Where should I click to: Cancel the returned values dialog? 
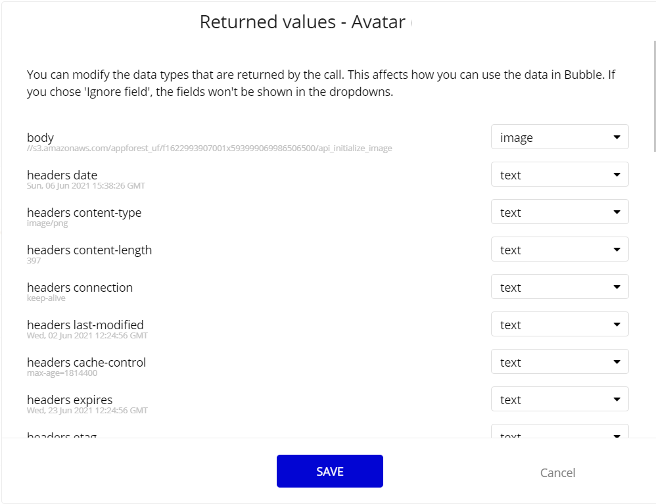[x=557, y=472]
